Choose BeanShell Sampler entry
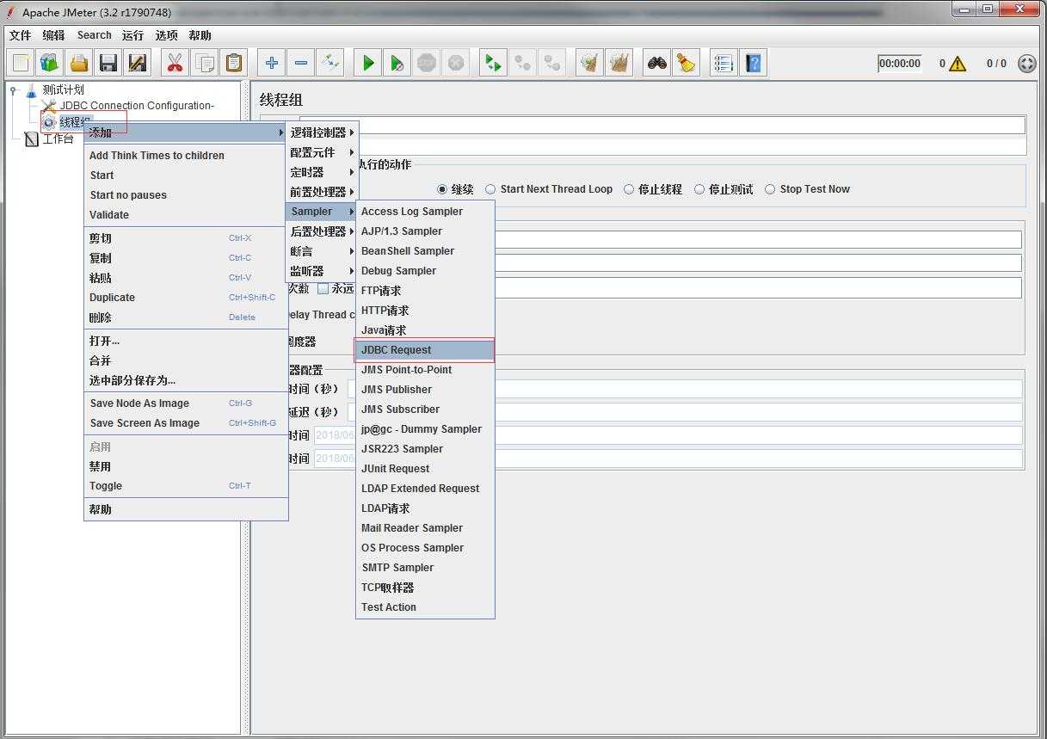Screen dimensions: 1047x739 (425, 251)
